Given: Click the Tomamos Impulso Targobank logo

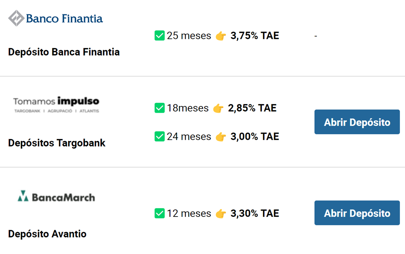Looking at the screenshot, I should tap(56, 105).
